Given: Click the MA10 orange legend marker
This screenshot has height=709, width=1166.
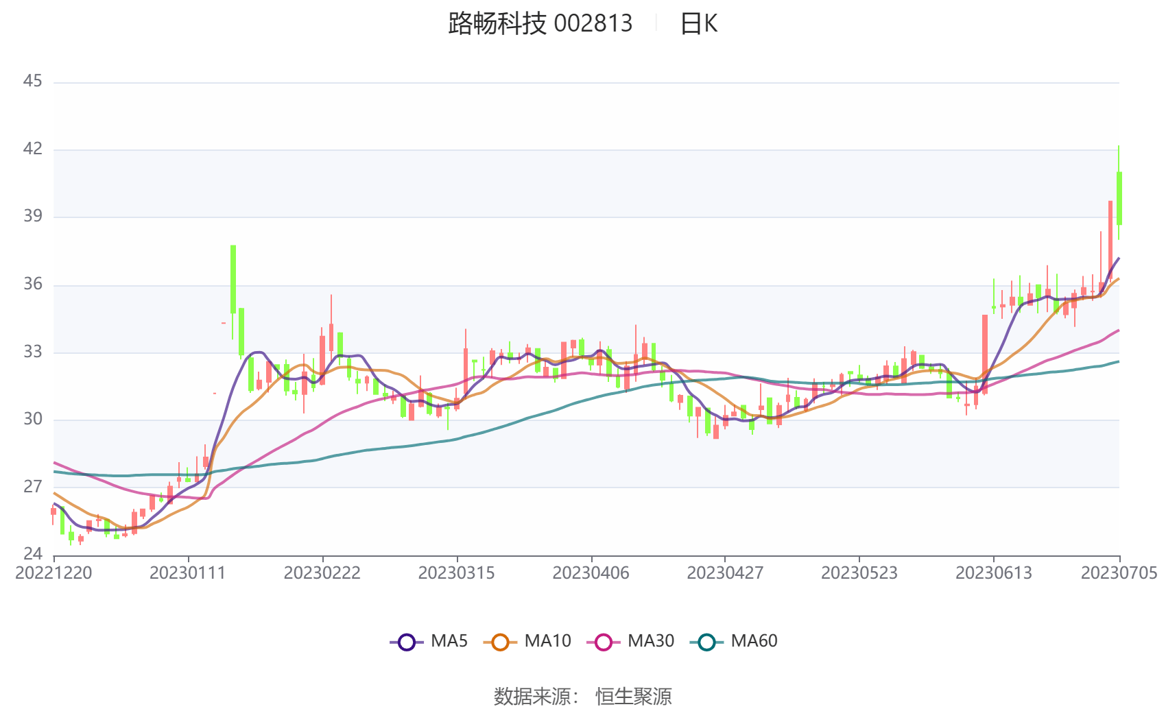Looking at the screenshot, I should [x=500, y=642].
